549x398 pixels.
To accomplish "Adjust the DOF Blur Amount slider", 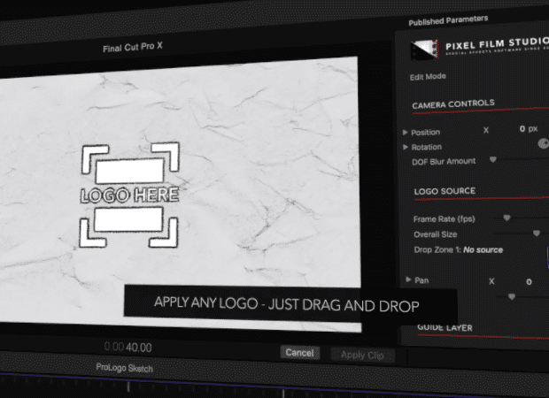I will click(493, 159).
